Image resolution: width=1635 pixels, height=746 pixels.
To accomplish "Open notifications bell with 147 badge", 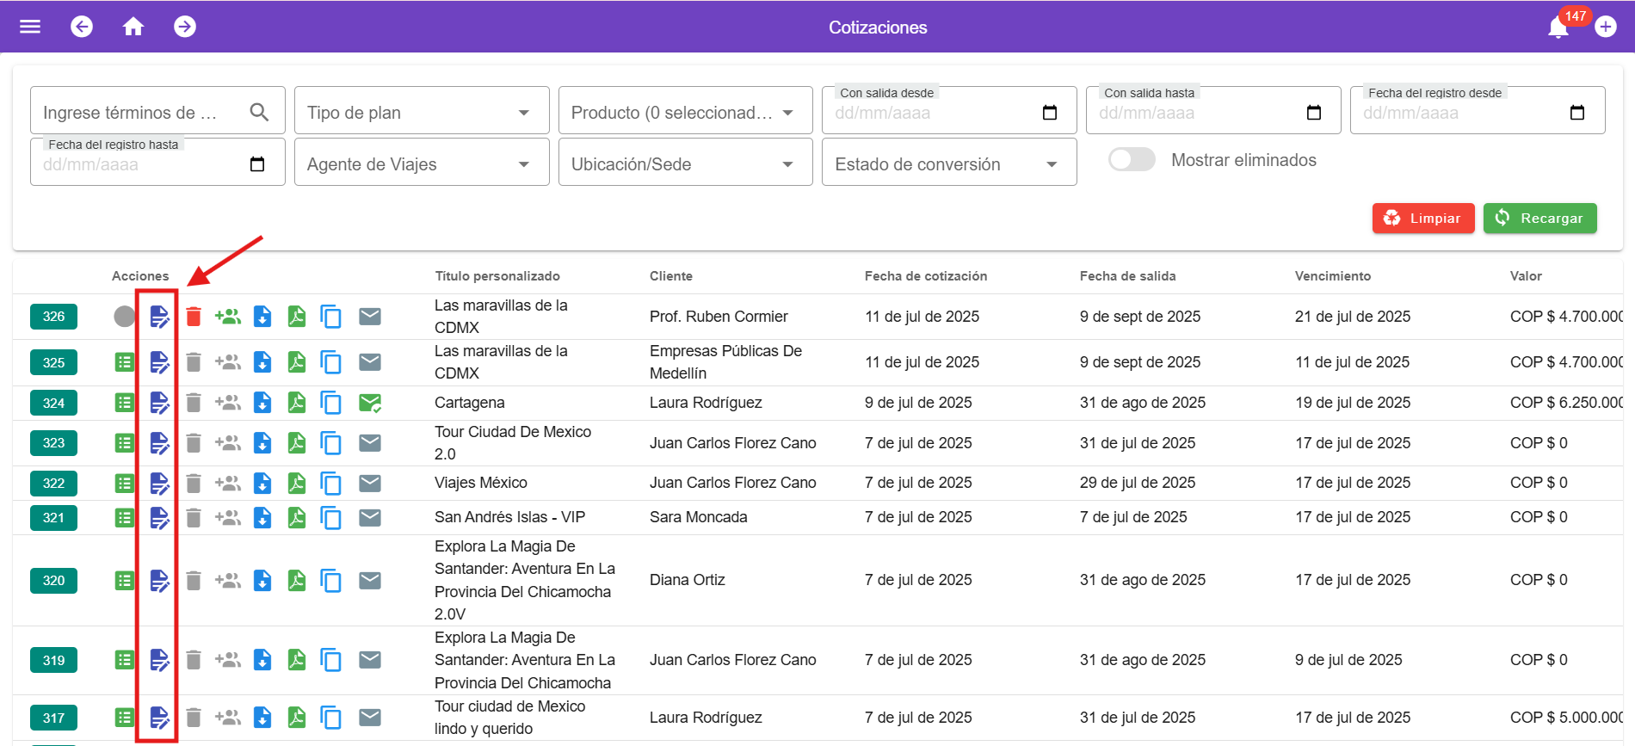I will [x=1558, y=28].
